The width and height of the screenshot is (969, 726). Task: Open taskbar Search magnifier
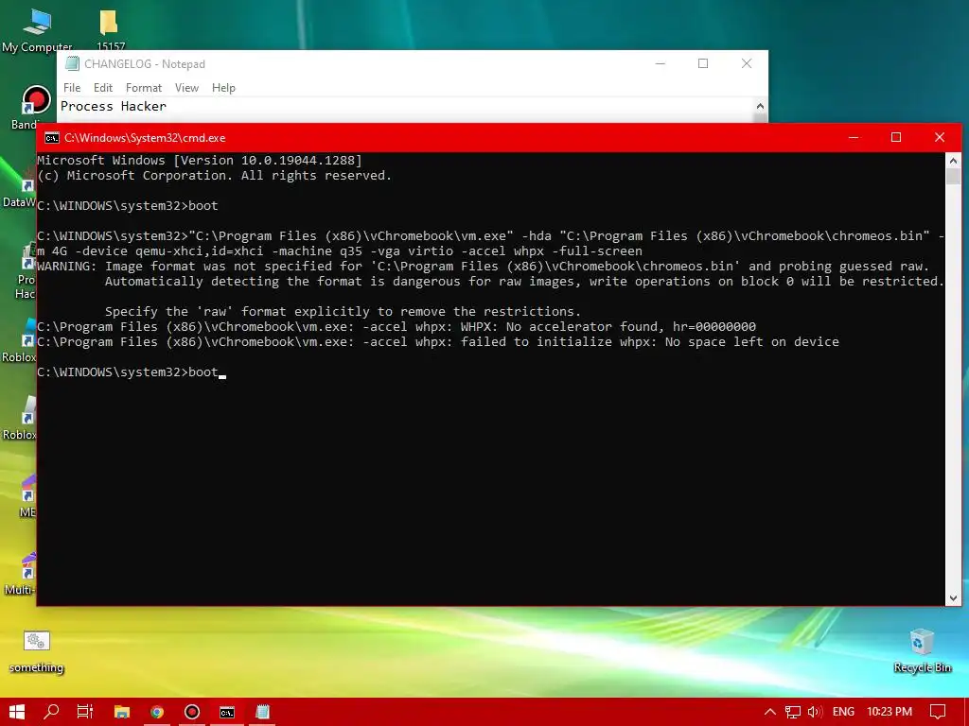[x=51, y=712]
